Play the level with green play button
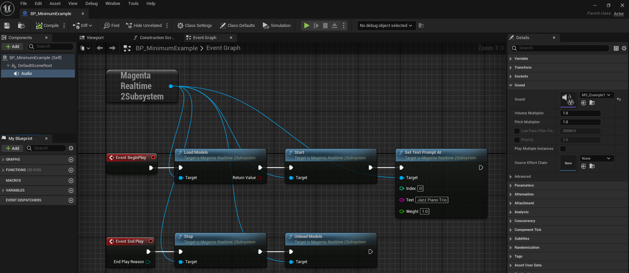 (307, 26)
